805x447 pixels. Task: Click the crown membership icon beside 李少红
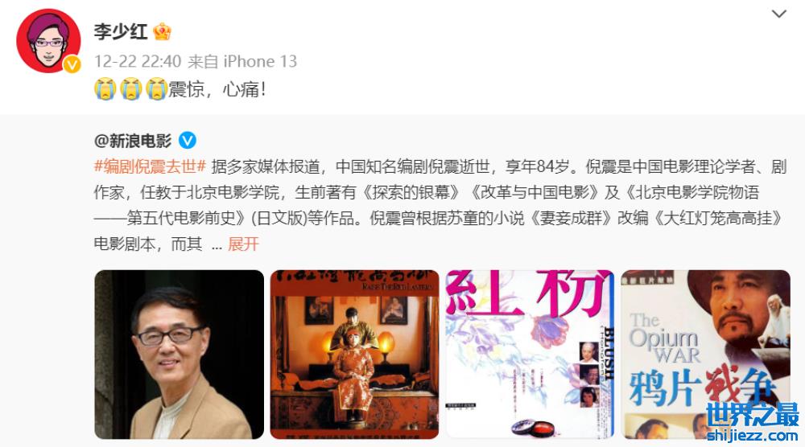pyautogui.click(x=163, y=32)
